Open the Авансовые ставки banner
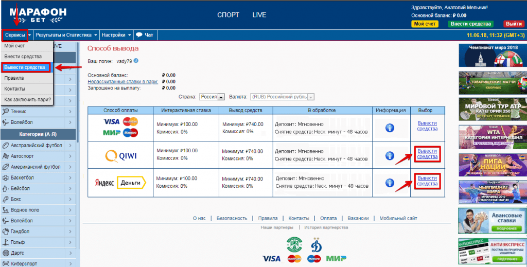Screen dimensions: 527x267 pyautogui.click(x=493, y=220)
